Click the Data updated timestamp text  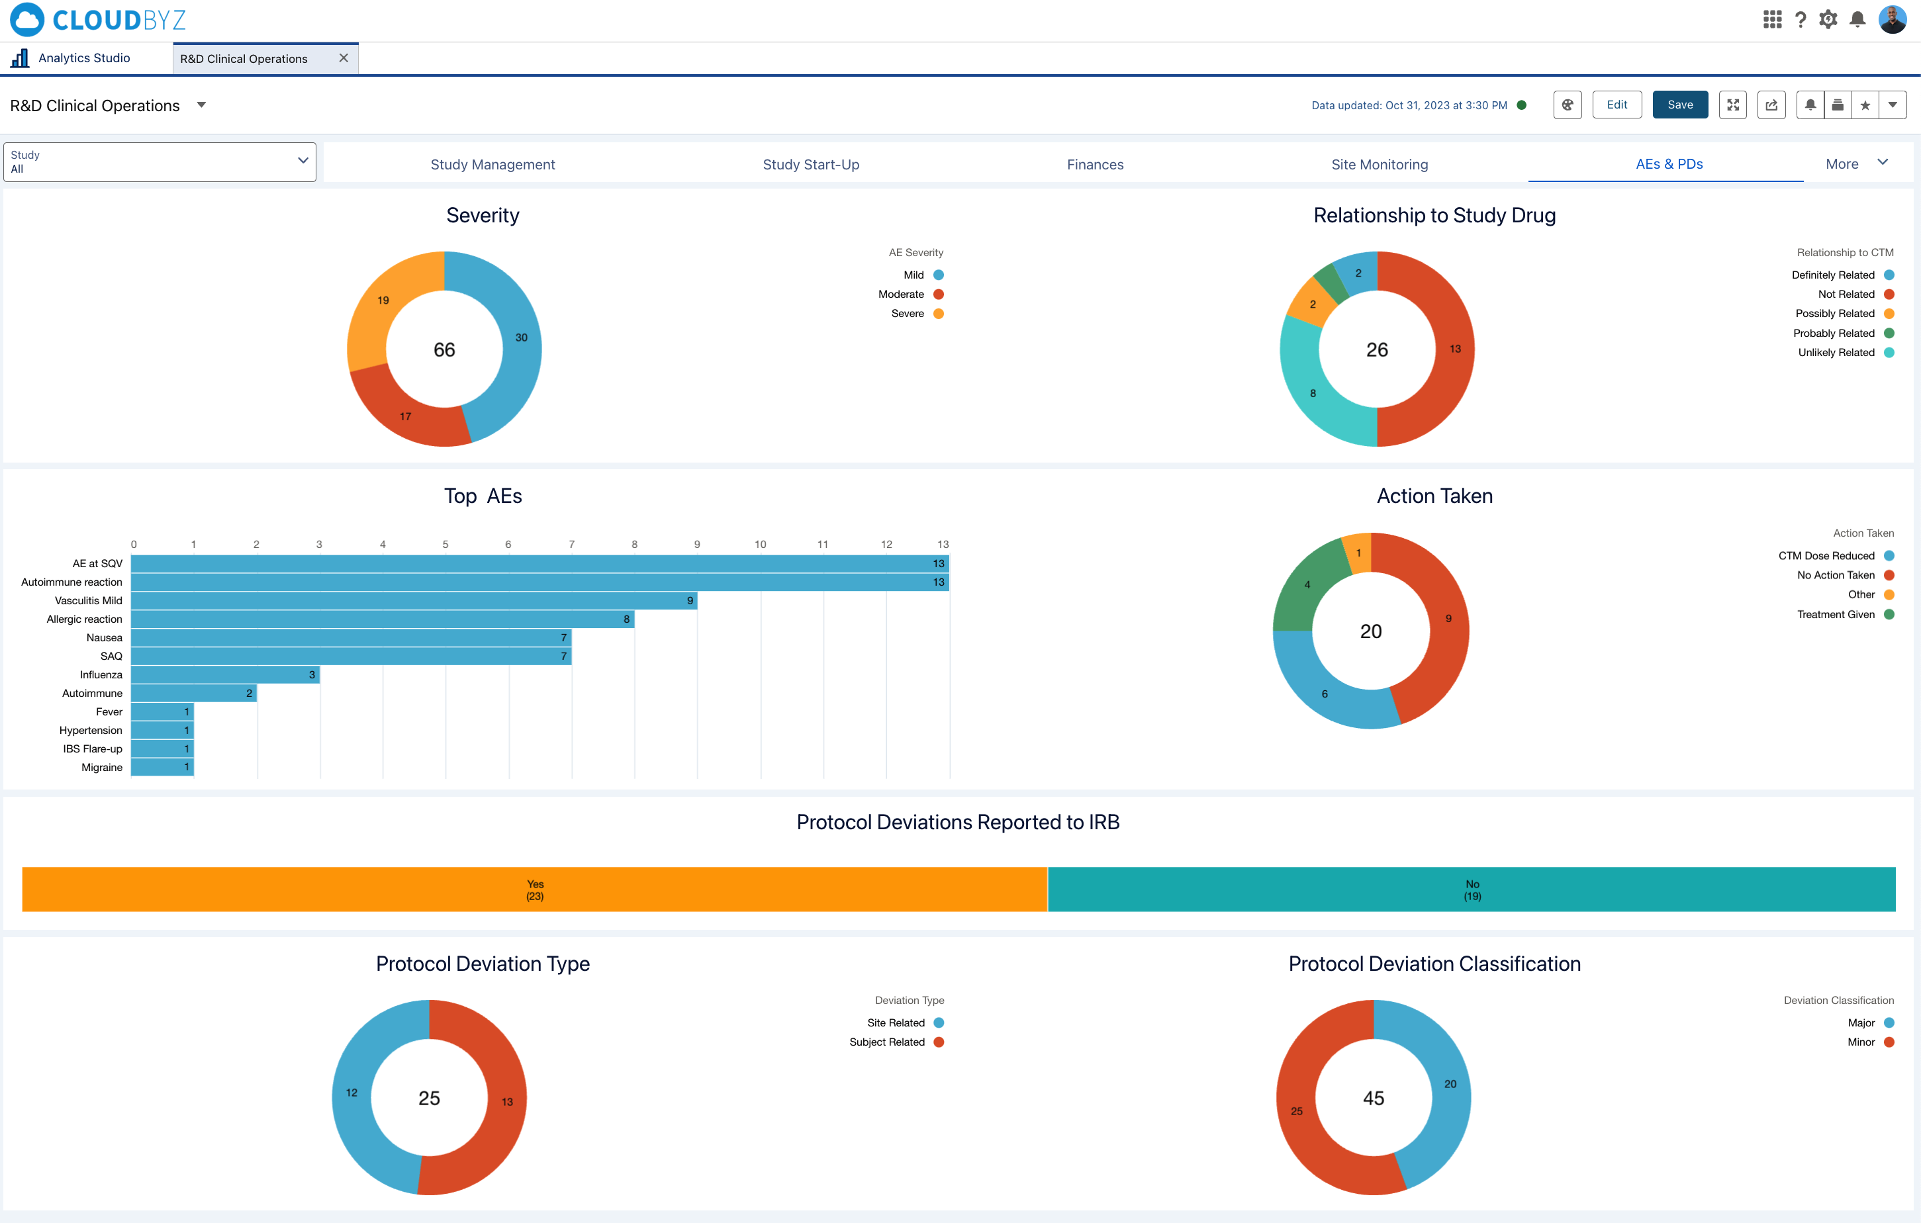click(x=1409, y=105)
